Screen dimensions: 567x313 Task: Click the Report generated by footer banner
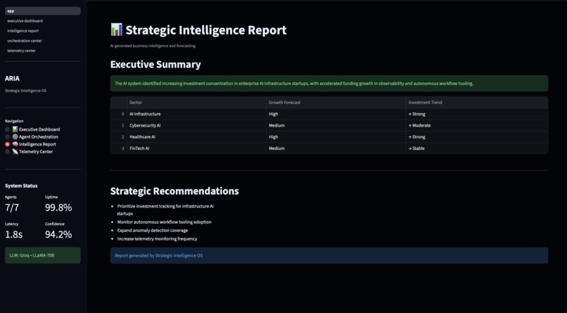point(329,255)
